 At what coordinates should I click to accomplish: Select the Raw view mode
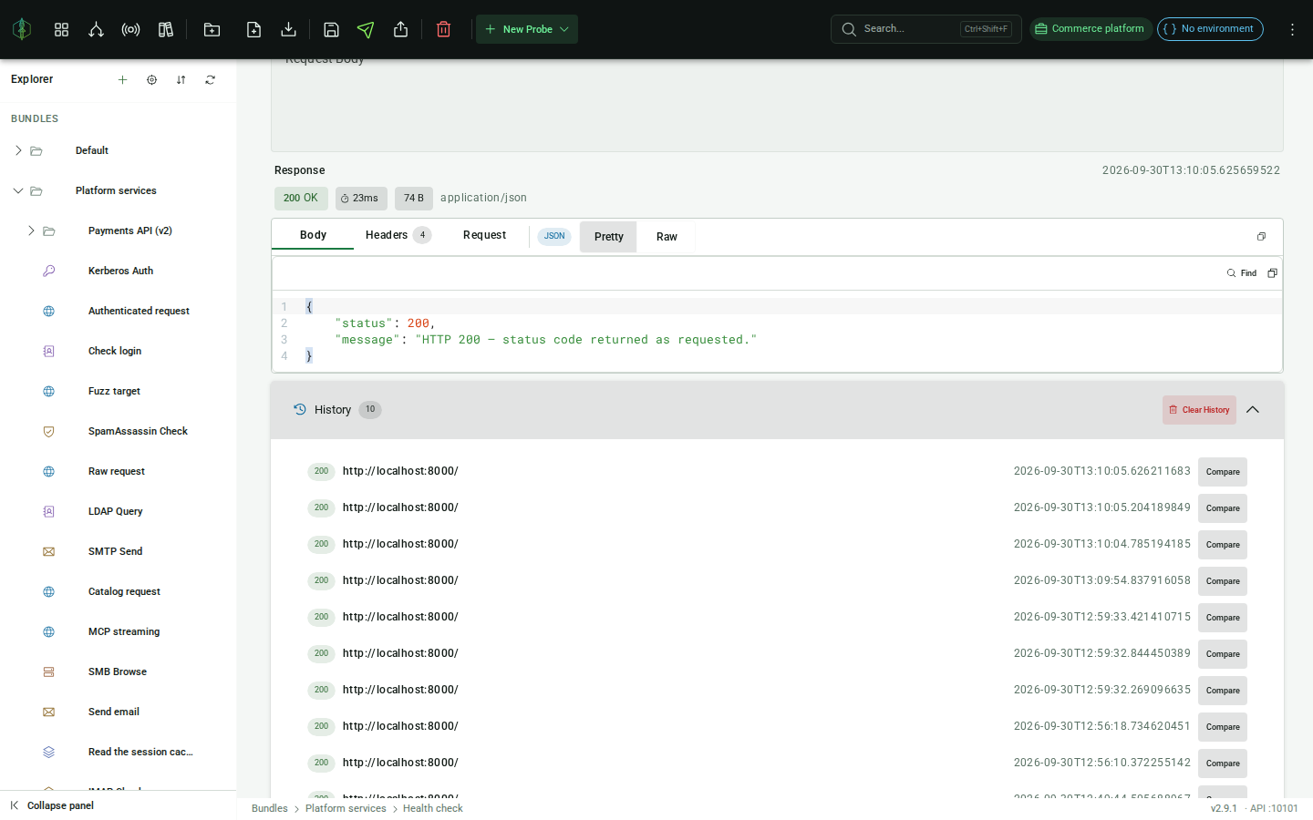(667, 237)
